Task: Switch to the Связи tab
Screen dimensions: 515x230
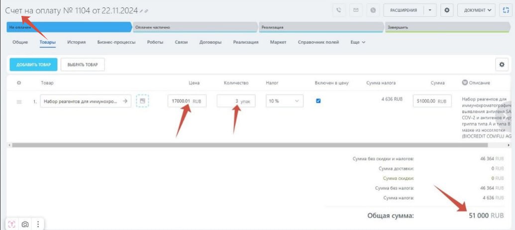Action: (x=181, y=42)
